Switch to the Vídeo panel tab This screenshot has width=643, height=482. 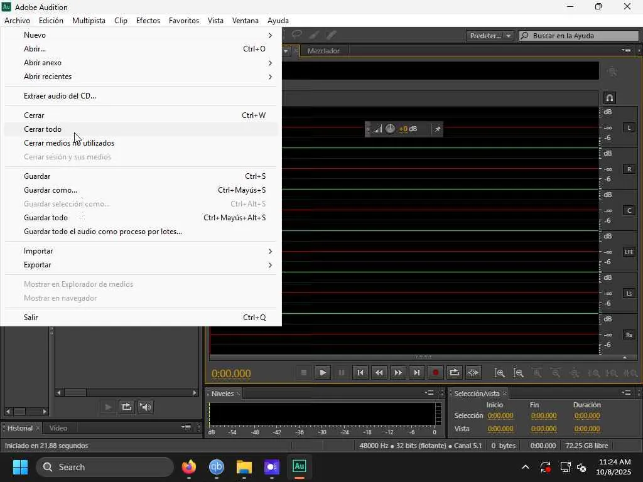[58, 428]
